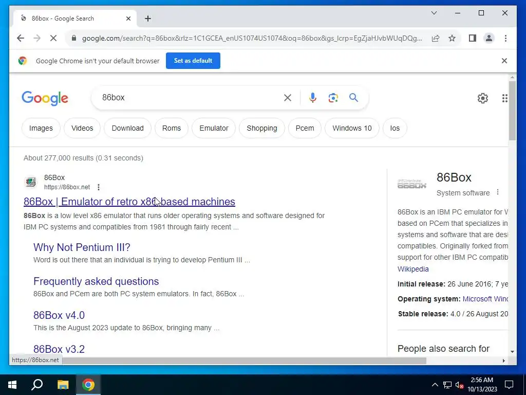The width and height of the screenshot is (526, 395).
Task: Click scroll down arrow of page
Action: [512, 352]
